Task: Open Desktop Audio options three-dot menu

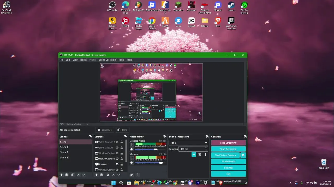Action: [x=132, y=145]
